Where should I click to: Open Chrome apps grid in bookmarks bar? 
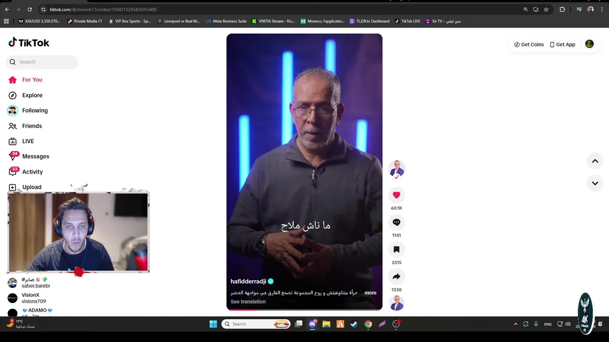[6, 21]
